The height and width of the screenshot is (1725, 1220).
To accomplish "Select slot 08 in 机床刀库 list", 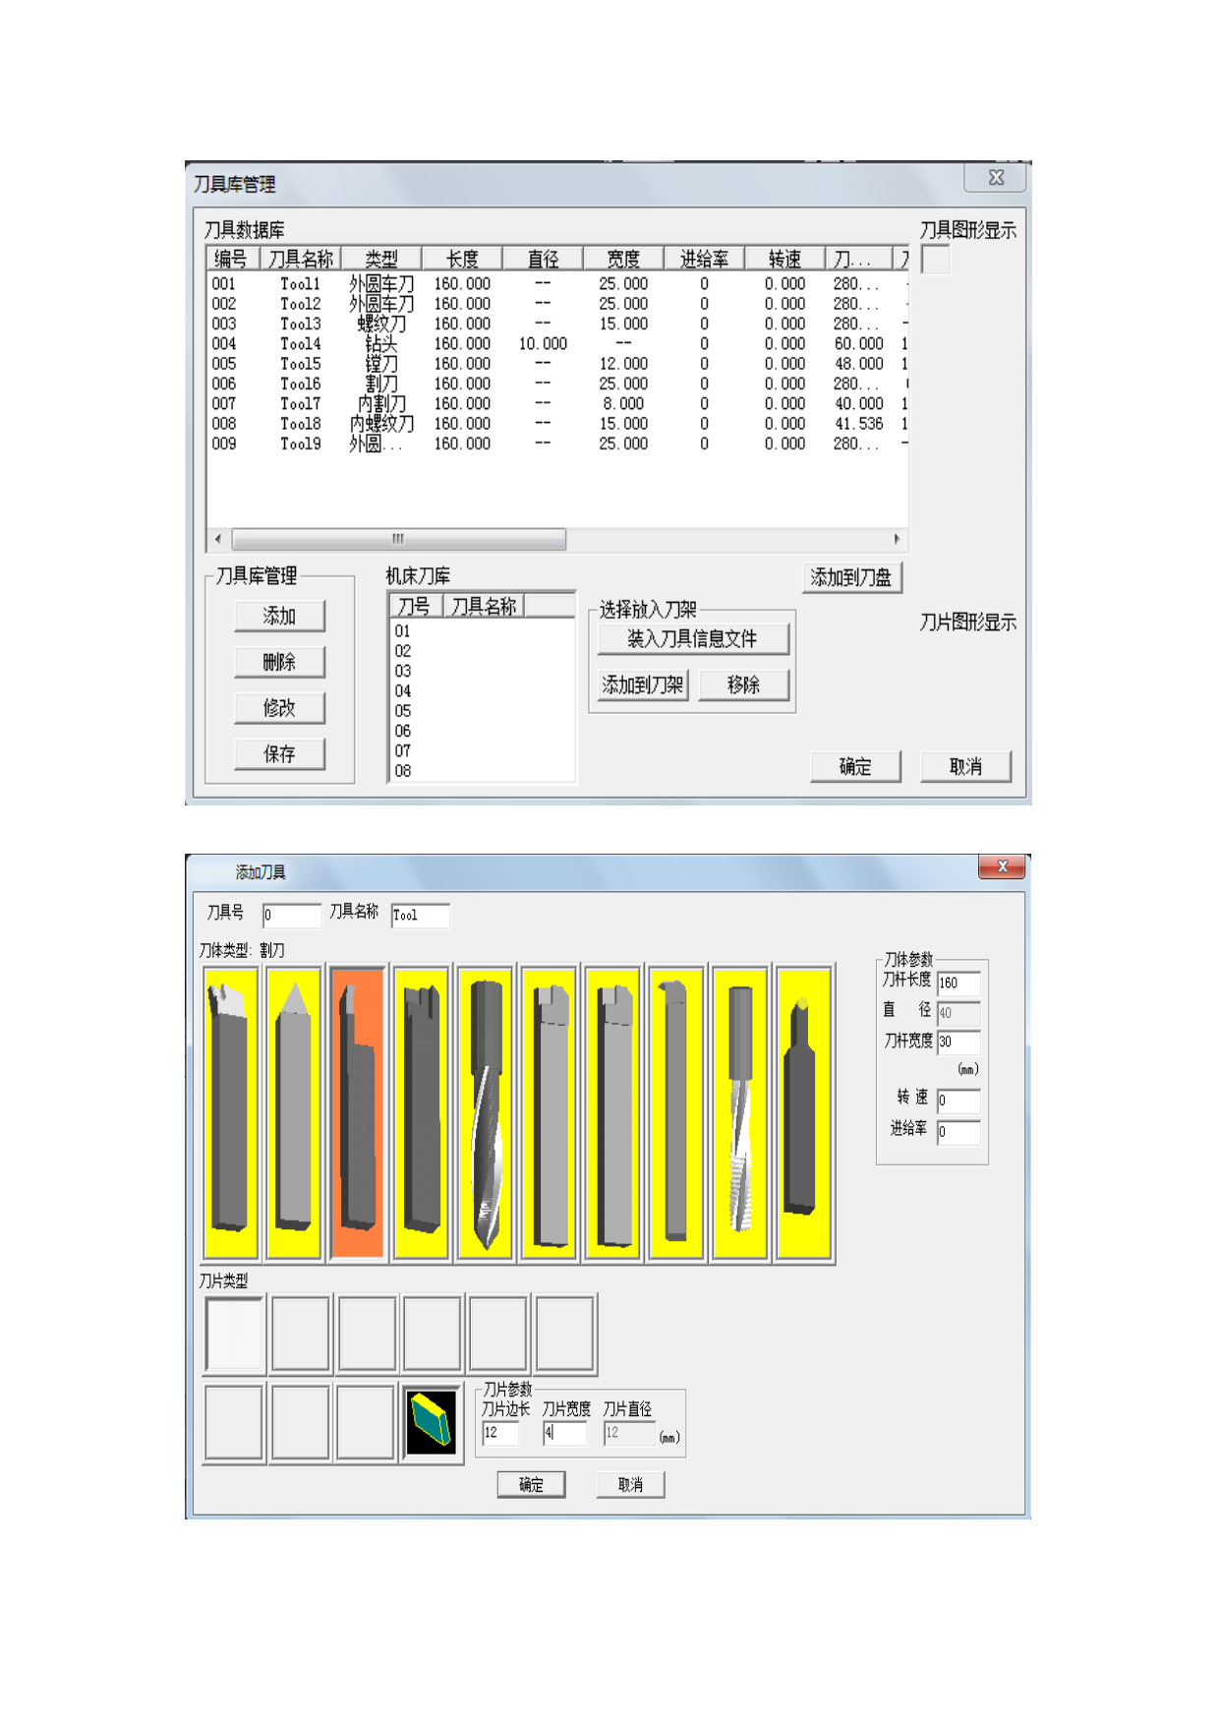I will [482, 771].
